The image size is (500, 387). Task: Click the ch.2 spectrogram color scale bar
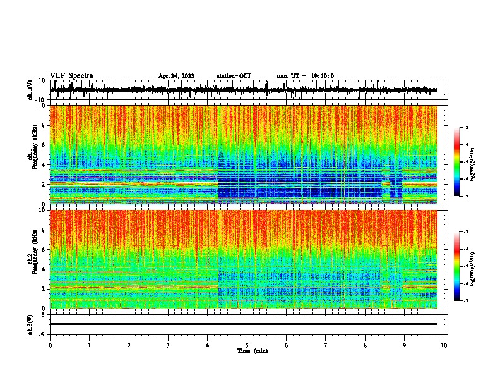point(457,266)
